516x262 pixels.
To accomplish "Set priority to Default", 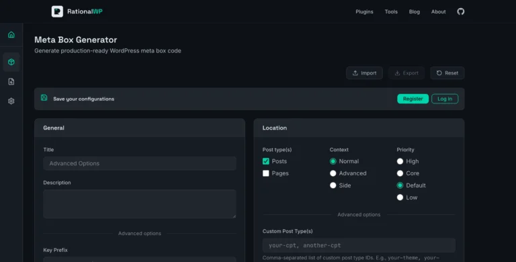I will click(400, 185).
